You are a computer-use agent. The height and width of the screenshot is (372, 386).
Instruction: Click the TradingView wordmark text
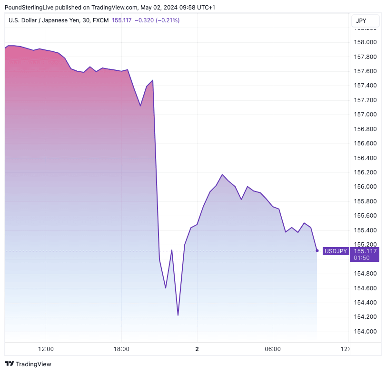(33, 364)
